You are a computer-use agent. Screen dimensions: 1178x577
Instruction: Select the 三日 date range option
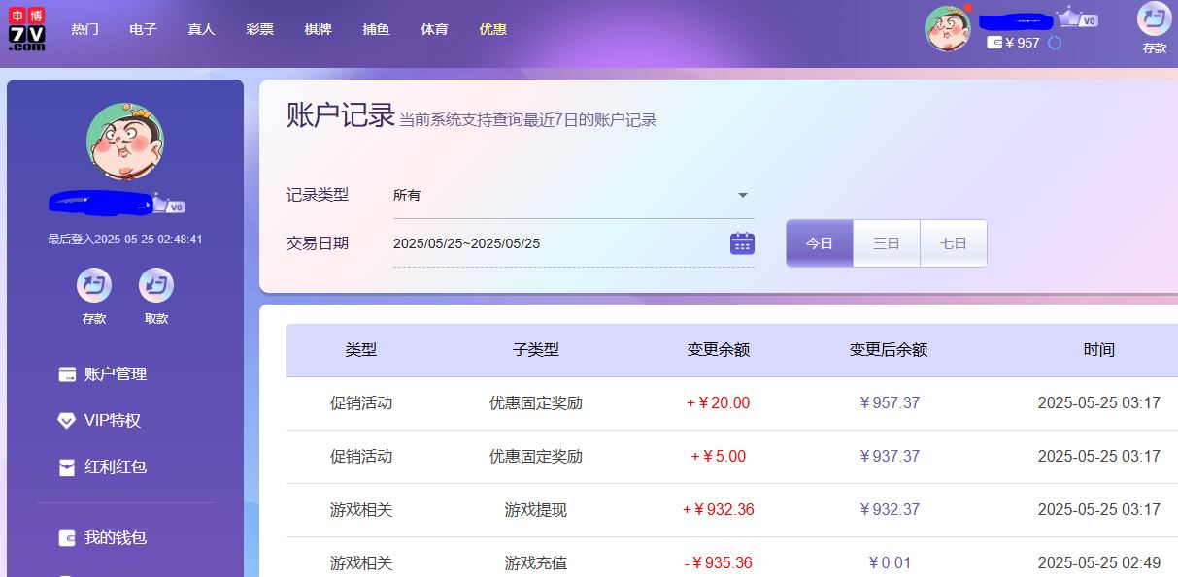886,243
